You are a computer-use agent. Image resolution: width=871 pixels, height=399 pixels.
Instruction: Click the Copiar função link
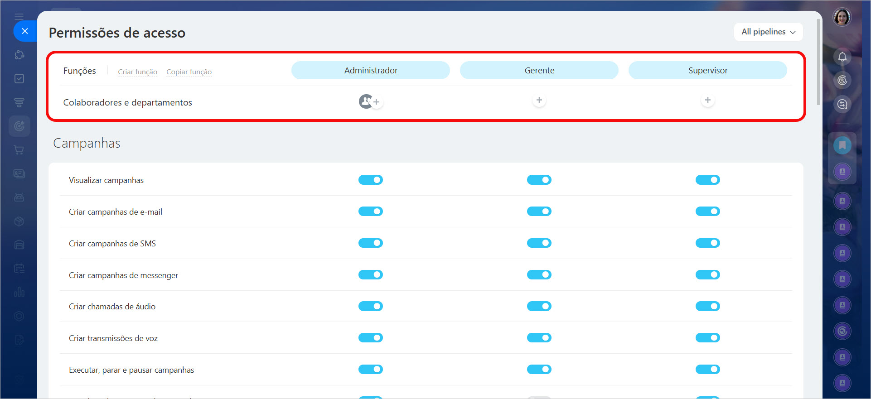click(x=189, y=72)
